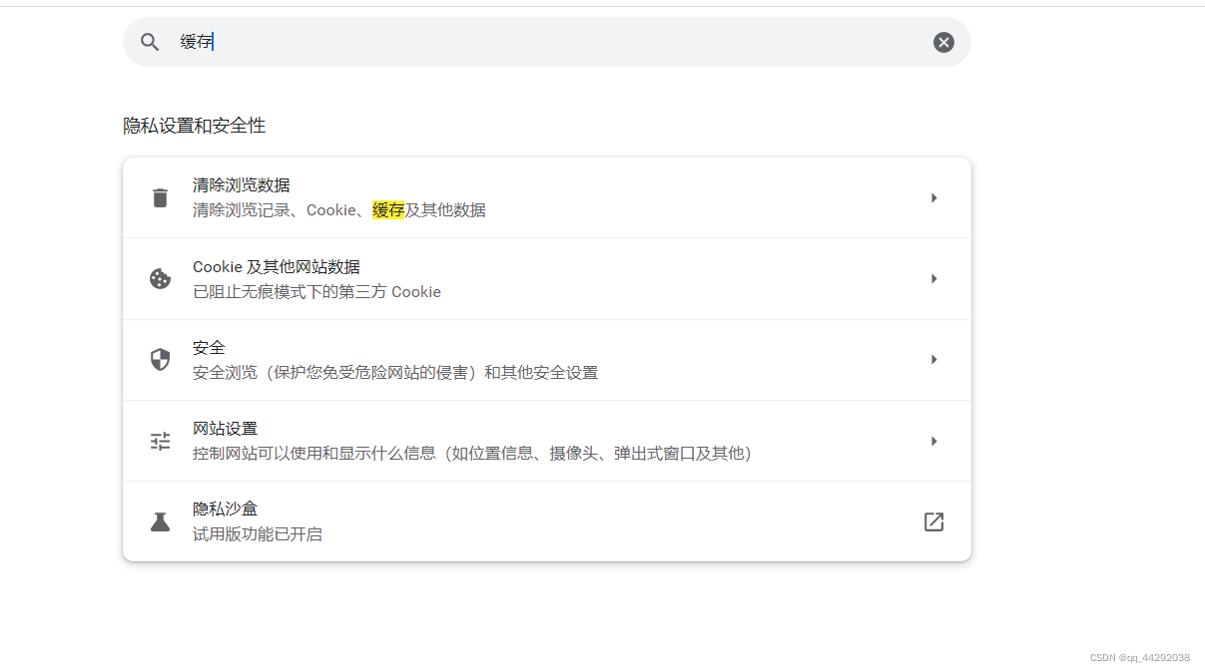
Task: Click the sliders icon beside 网站设置
Action: click(x=160, y=441)
